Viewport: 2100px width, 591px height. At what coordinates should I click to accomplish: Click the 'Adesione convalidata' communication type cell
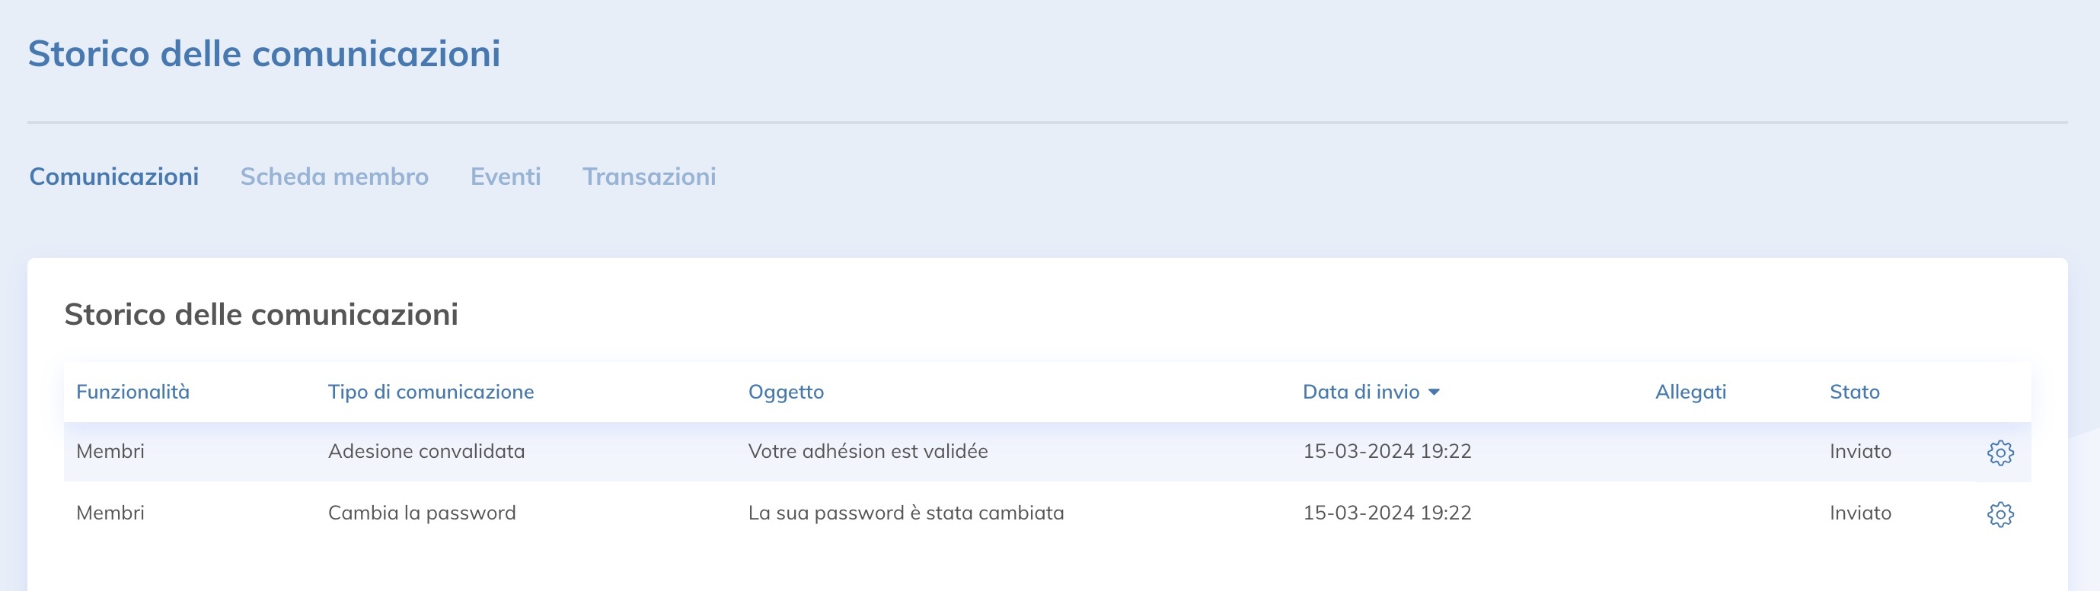point(427,451)
